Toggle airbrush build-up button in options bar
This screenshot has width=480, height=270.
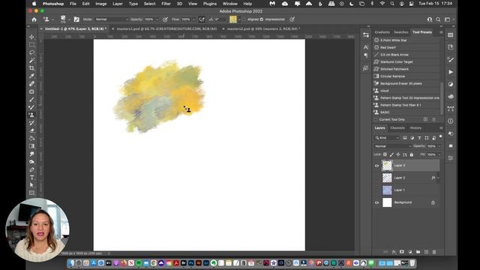202,19
